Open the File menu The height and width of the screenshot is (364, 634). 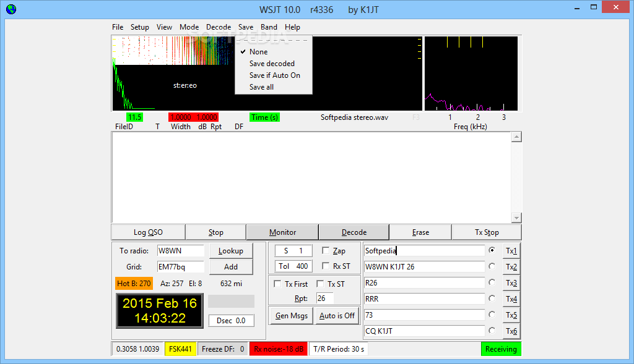pyautogui.click(x=118, y=27)
